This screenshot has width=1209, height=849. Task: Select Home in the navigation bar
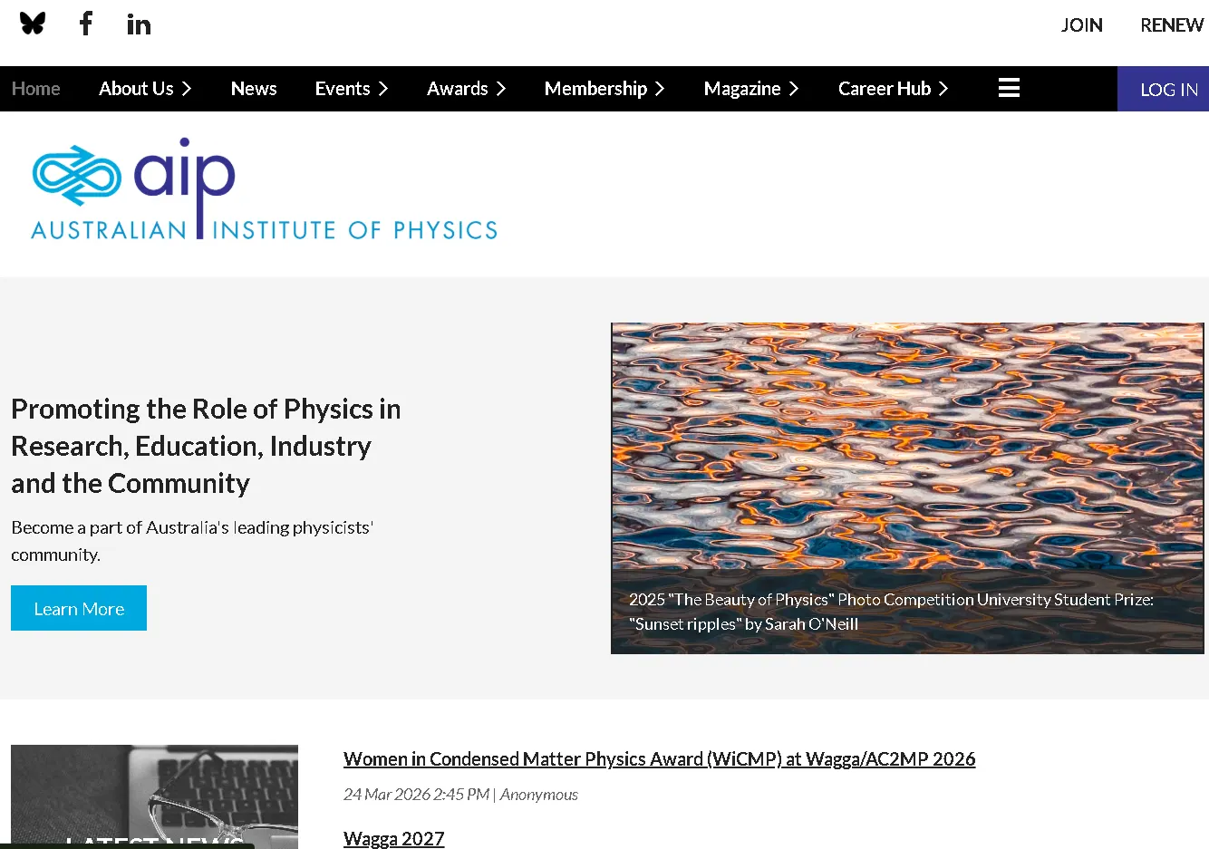tap(35, 88)
